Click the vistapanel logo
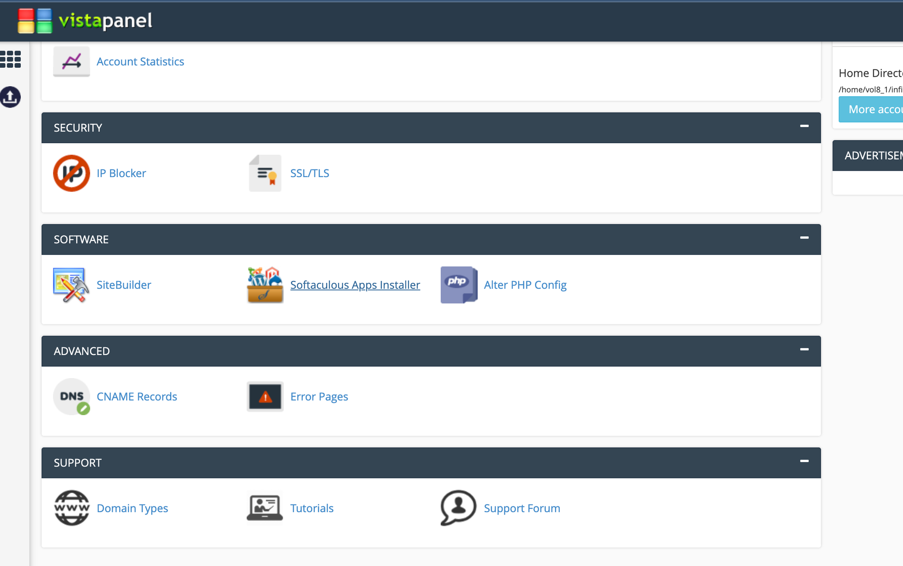 click(85, 21)
